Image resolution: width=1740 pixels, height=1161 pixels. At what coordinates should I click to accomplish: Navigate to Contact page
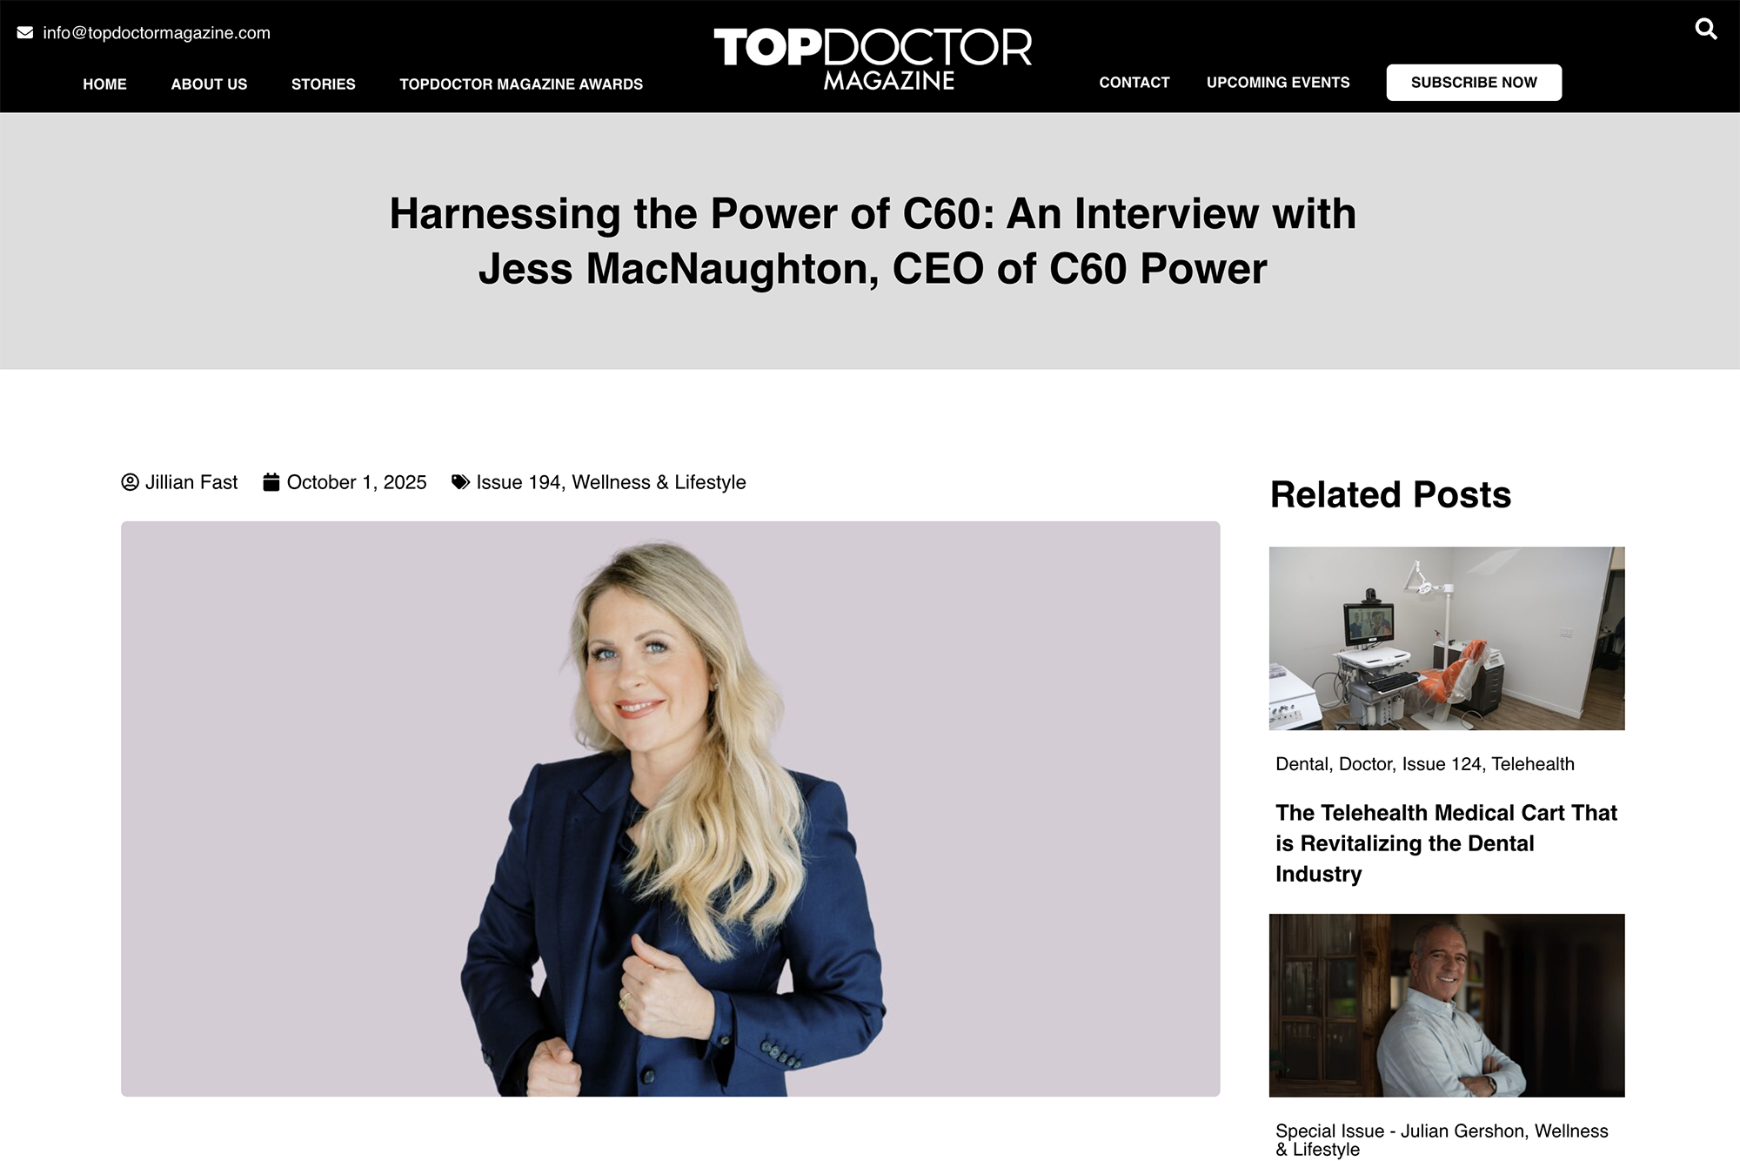(1134, 83)
